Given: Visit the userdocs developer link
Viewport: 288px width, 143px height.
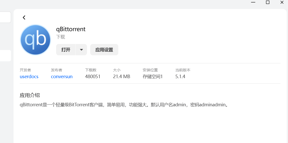Looking at the screenshot, I should click(29, 77).
